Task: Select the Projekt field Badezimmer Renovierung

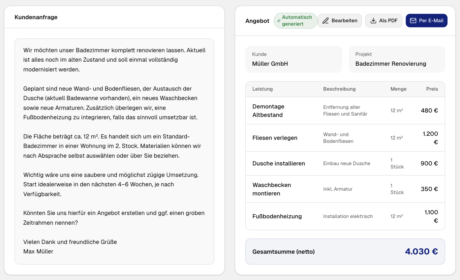Action: [397, 59]
